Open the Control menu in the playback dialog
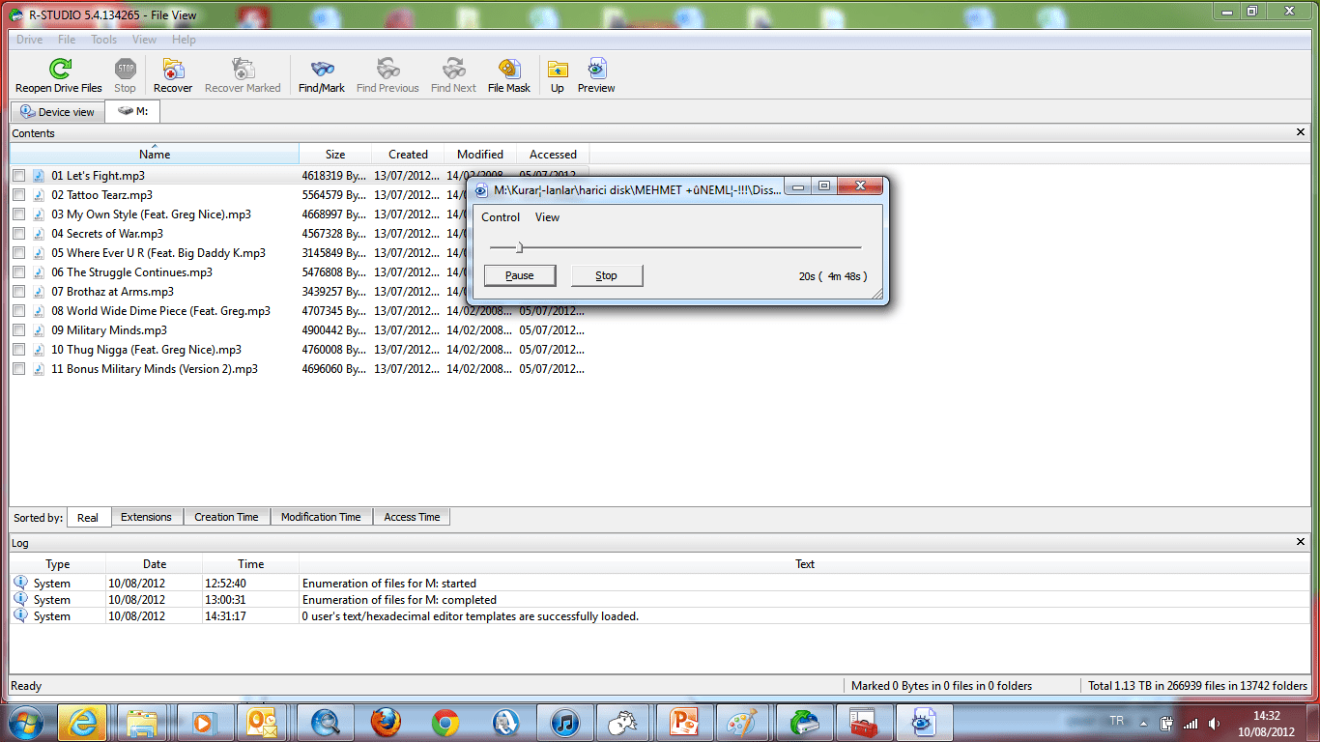The height and width of the screenshot is (742, 1320). tap(500, 216)
